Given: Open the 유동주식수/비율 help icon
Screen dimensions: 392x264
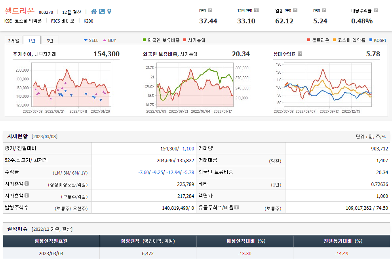Looking at the screenshot, I should [x=236, y=207].
